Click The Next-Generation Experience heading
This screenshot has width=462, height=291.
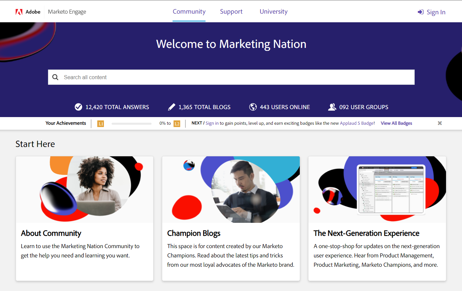click(x=366, y=233)
